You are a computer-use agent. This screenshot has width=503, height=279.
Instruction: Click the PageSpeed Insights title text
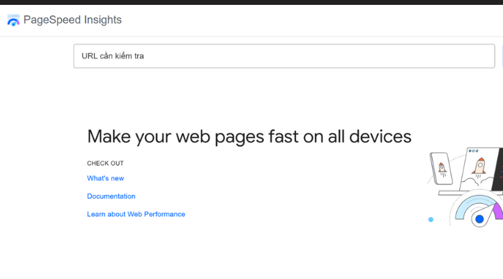point(72,20)
